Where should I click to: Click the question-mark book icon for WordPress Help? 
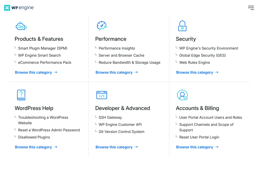21,95
